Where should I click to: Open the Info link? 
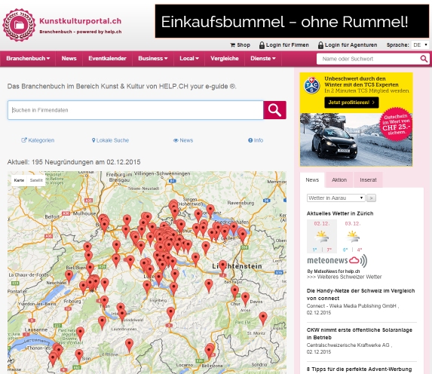pyautogui.click(x=256, y=140)
